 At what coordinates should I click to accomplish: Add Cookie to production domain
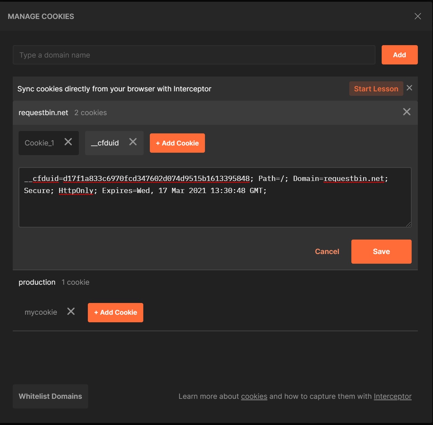115,313
